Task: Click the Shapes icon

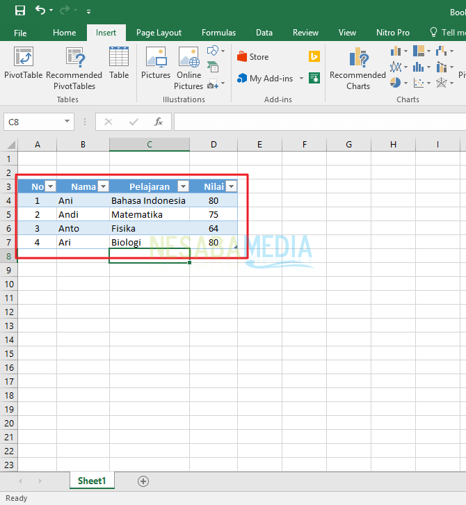Action: 213,51
